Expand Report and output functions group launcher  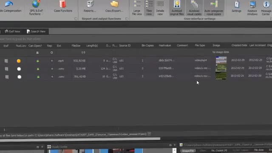pyautogui.click(x=127, y=19)
